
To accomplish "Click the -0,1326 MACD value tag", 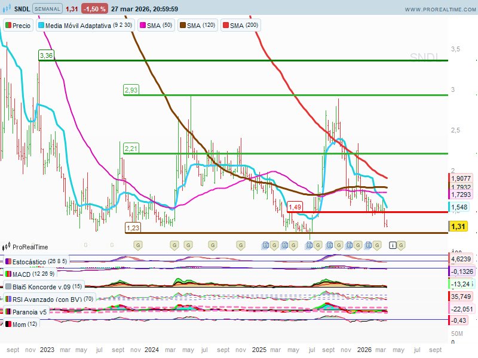I will coord(461,271).
